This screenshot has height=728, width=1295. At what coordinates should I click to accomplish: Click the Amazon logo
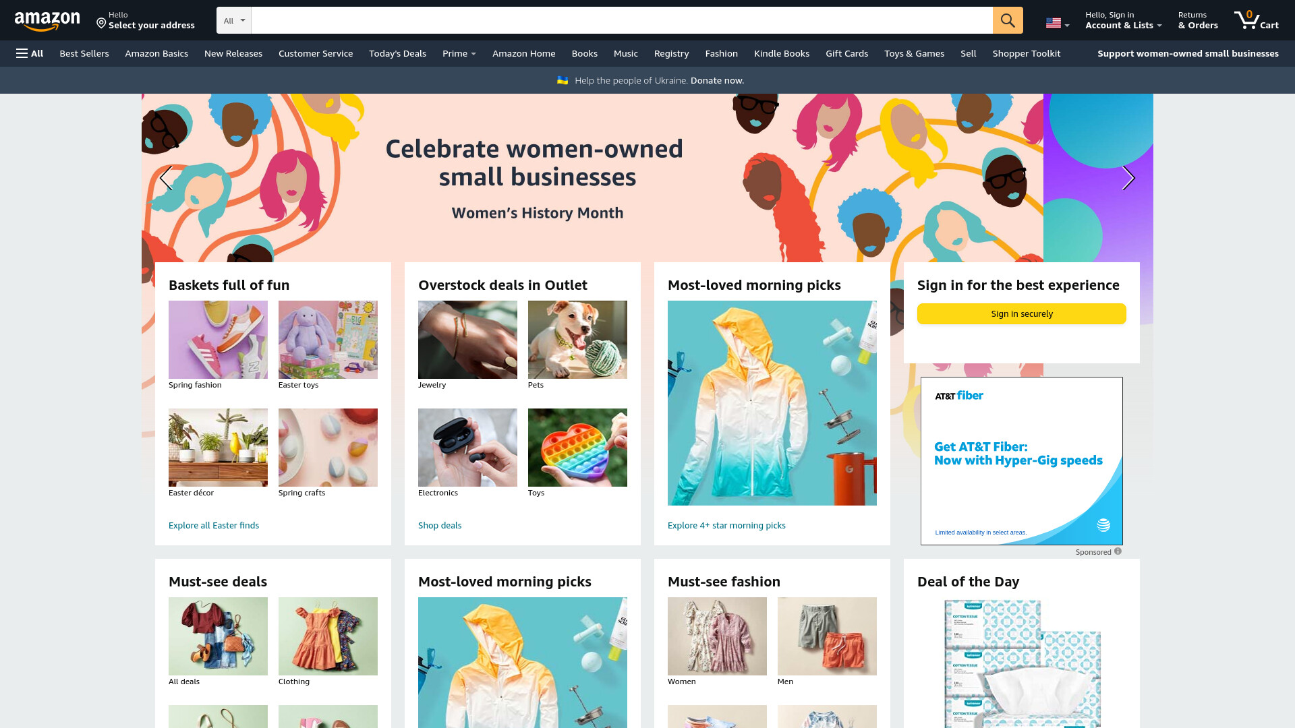coord(47,21)
